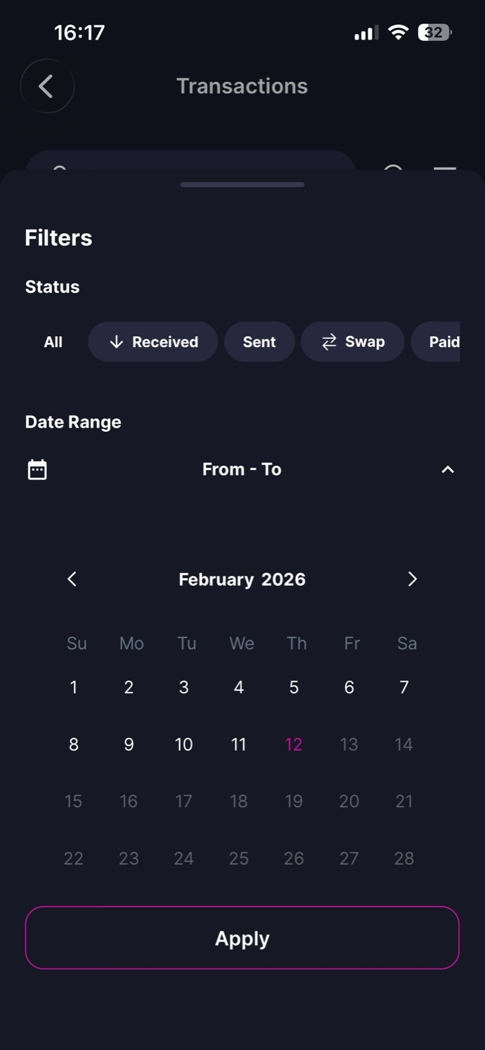Toggle the Sent status filter
This screenshot has width=485, height=1050.
tap(260, 342)
